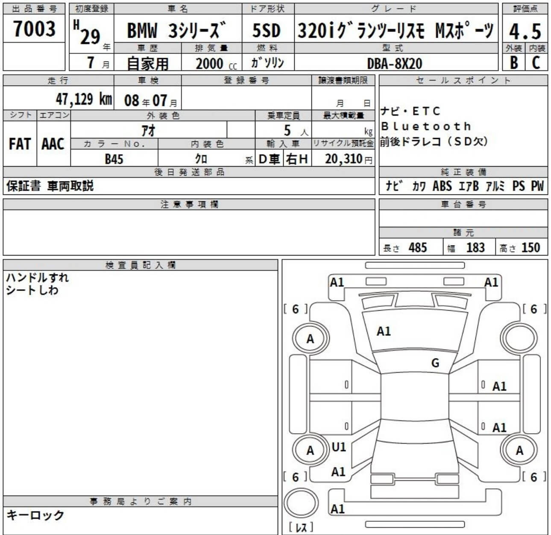Click the sales point ナビ・ETC
Image resolution: width=551 pixels, height=535 pixels.
[410, 112]
